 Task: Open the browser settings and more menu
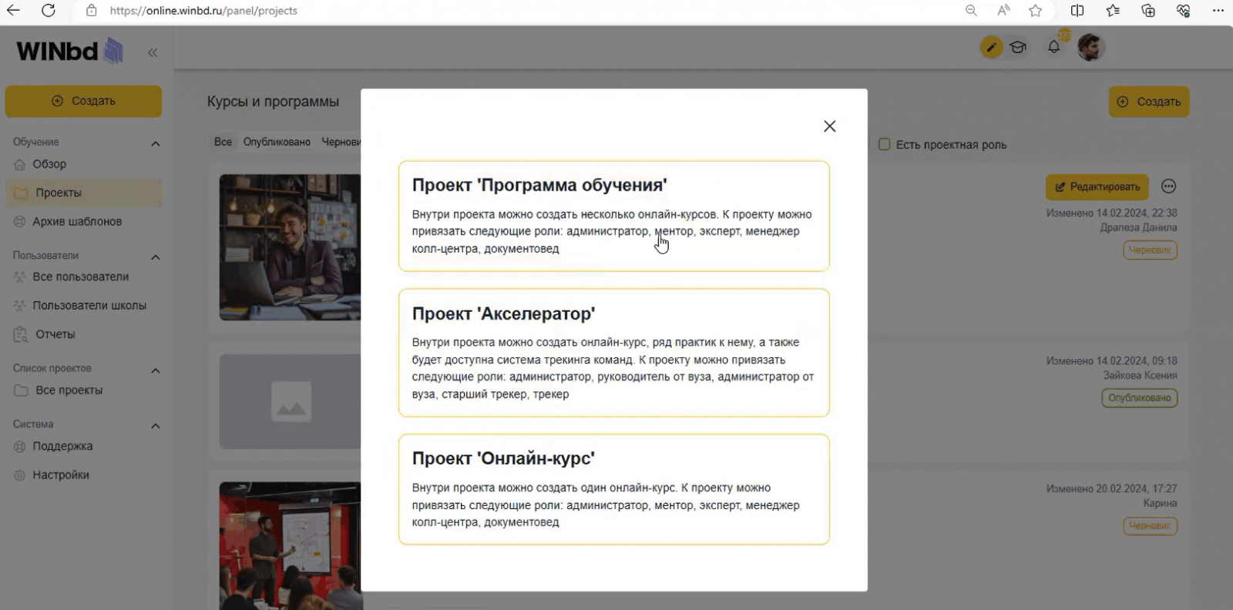click(1218, 11)
